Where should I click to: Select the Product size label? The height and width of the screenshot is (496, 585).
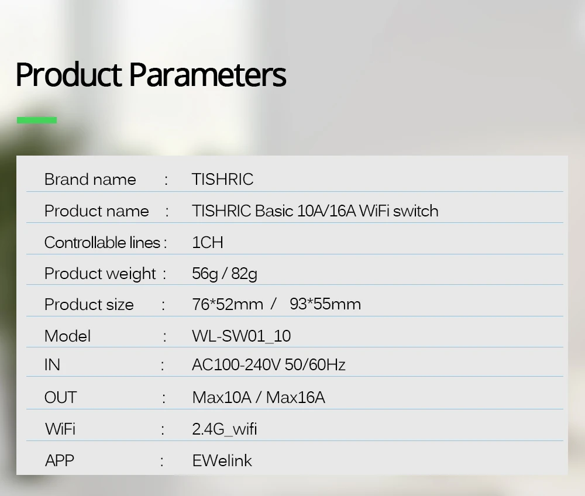point(89,305)
